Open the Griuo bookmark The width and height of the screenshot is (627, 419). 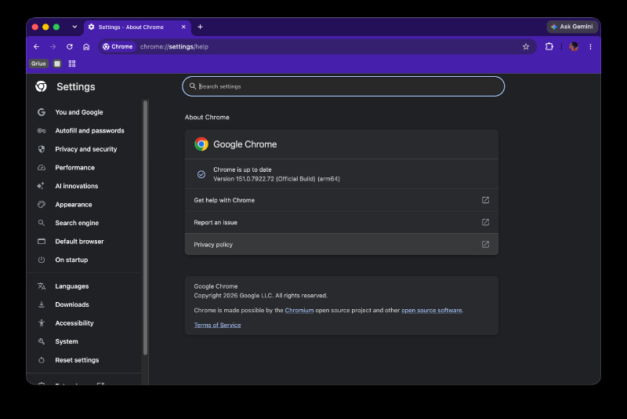tap(38, 64)
